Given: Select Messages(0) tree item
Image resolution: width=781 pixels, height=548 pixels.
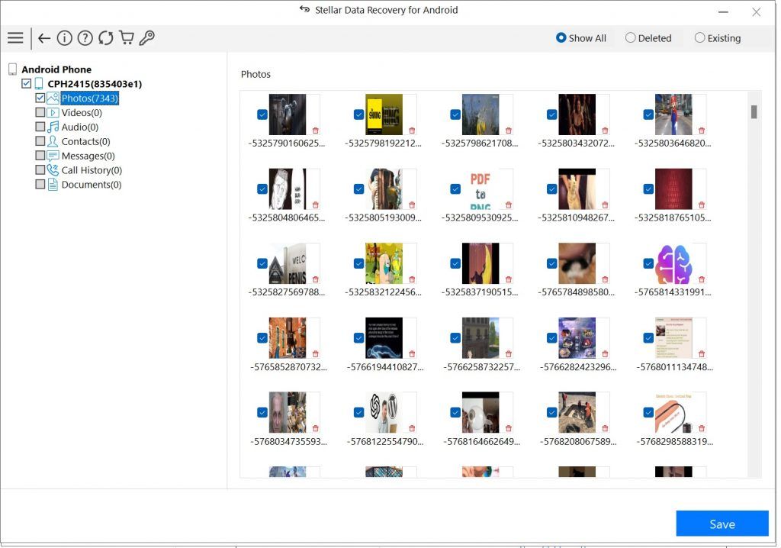Looking at the screenshot, I should point(88,156).
